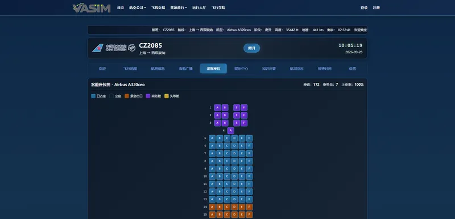The height and width of the screenshot is (219, 455).
Task: Switch to the 娱乐中心 tab
Action: pos(241,69)
